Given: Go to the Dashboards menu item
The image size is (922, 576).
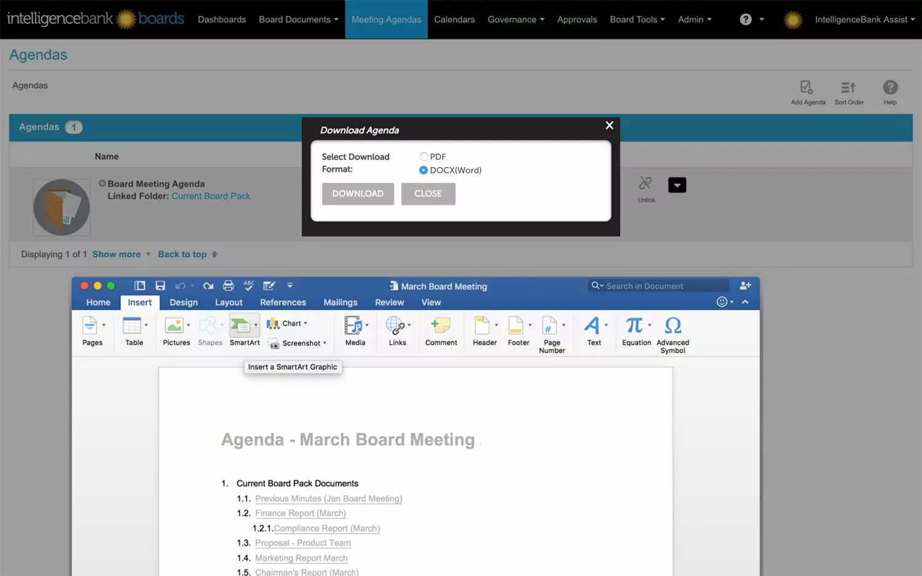Looking at the screenshot, I should [222, 20].
